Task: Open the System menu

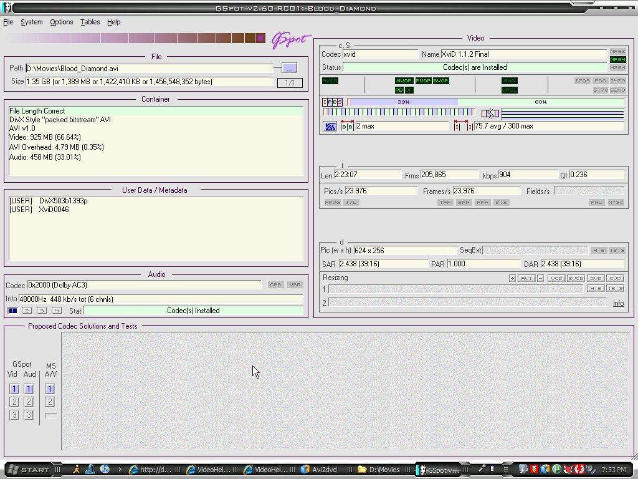Action: click(x=32, y=22)
